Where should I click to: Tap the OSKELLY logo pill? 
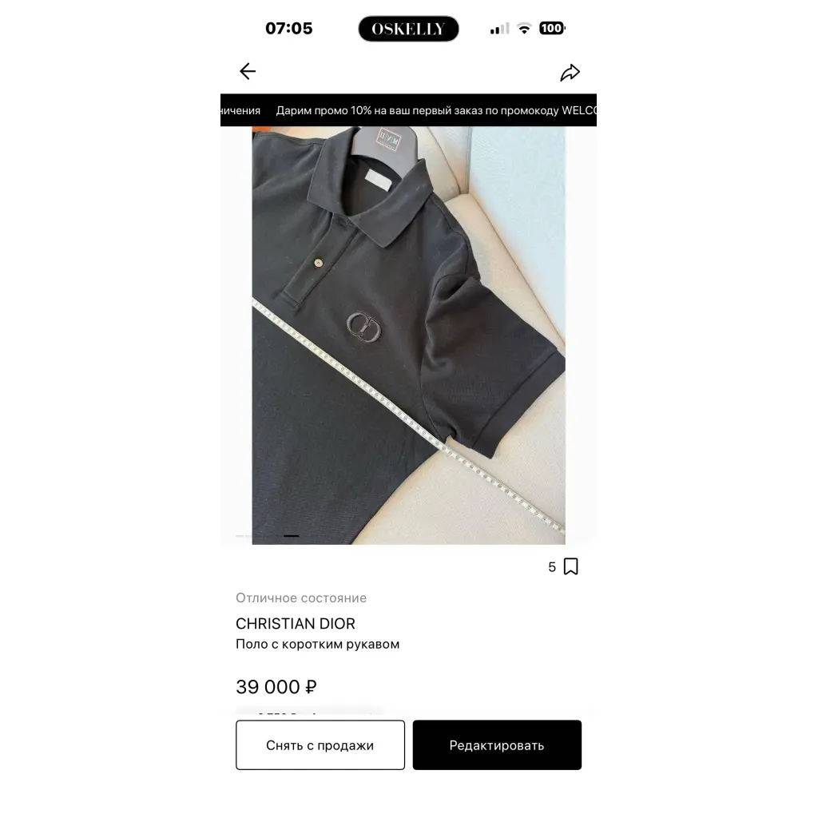tap(408, 29)
